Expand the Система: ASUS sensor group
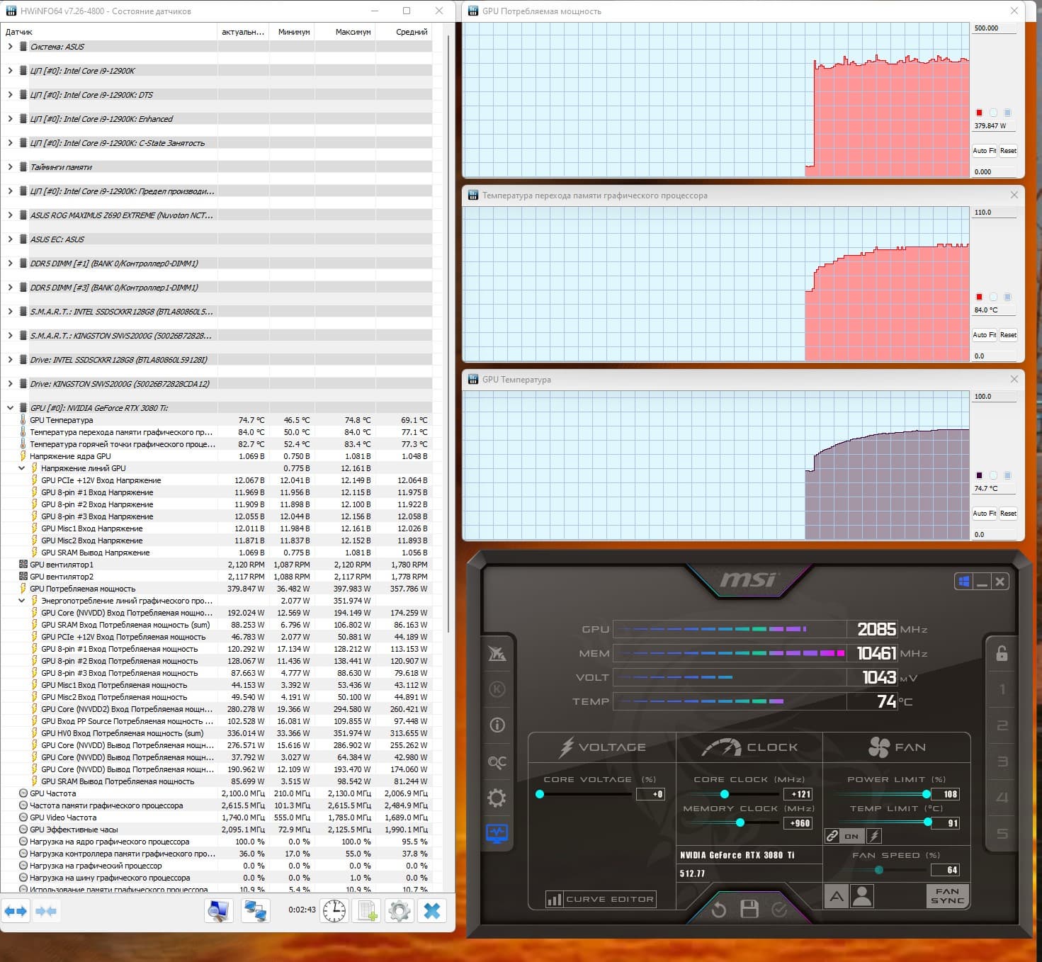This screenshot has height=962, width=1042. pyautogui.click(x=10, y=47)
